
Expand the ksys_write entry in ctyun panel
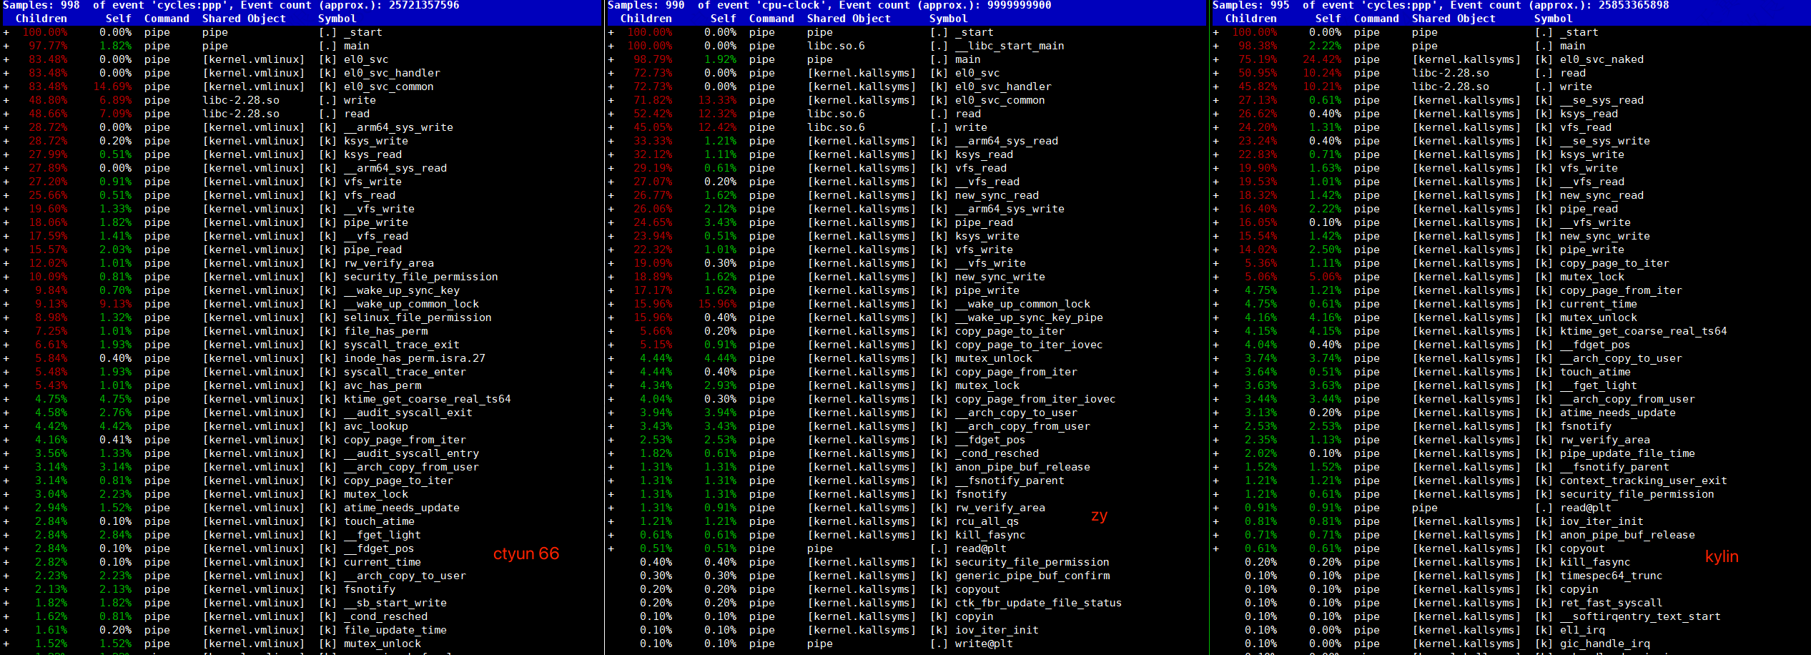(x=6, y=140)
